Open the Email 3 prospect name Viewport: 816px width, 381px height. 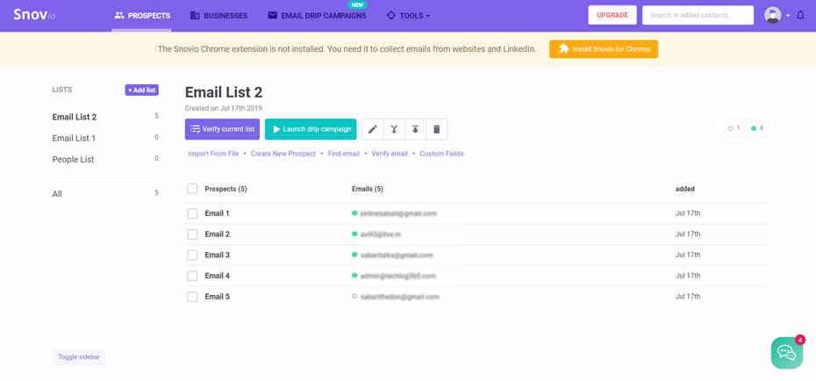[x=217, y=255]
